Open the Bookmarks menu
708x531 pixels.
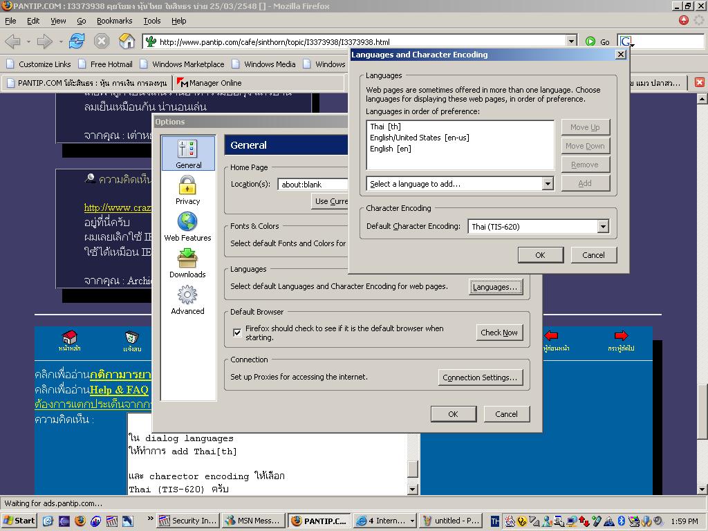tap(114, 21)
